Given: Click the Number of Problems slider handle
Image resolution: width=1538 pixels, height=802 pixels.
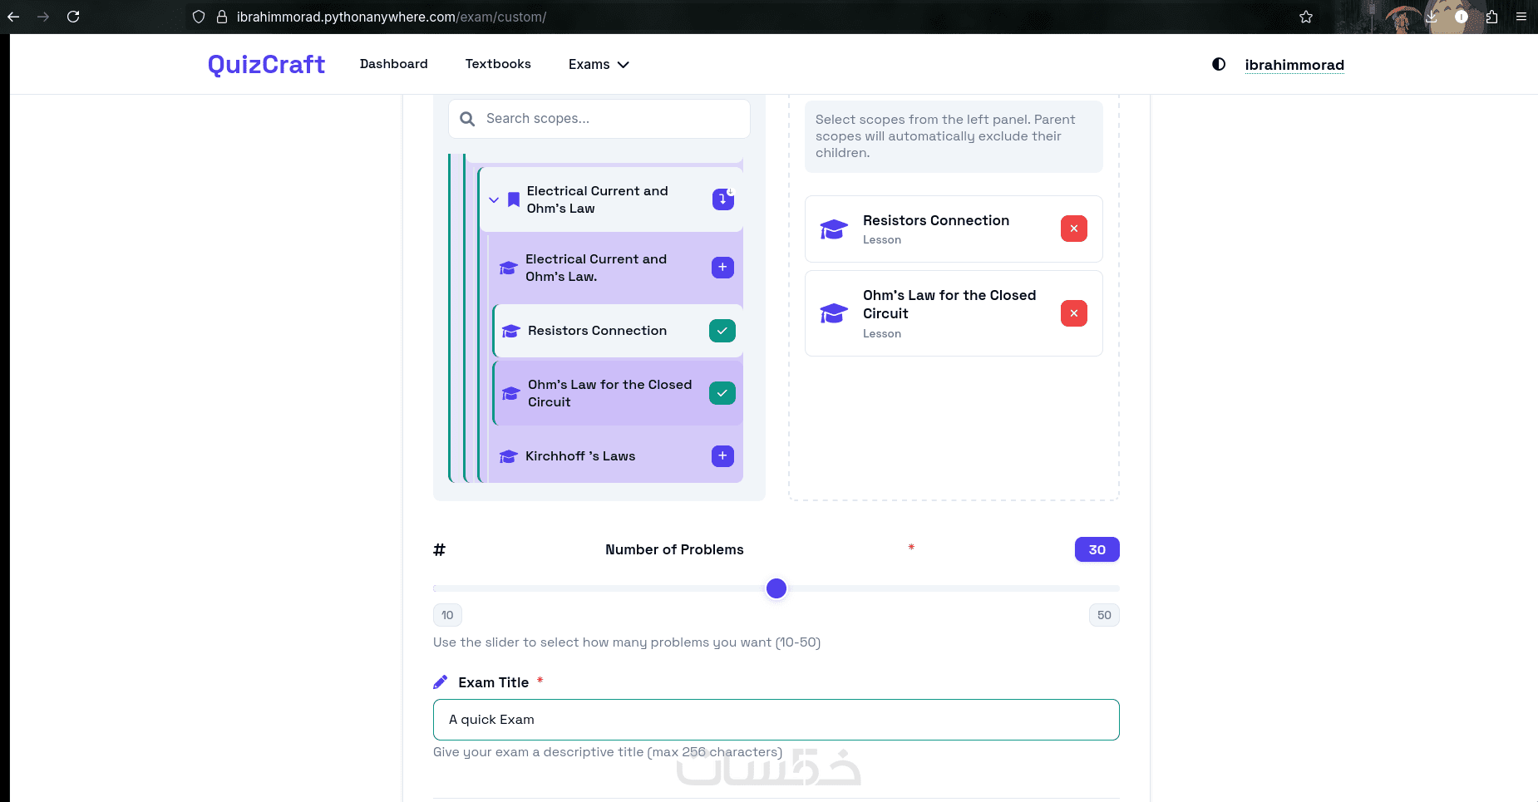Looking at the screenshot, I should coord(776,588).
